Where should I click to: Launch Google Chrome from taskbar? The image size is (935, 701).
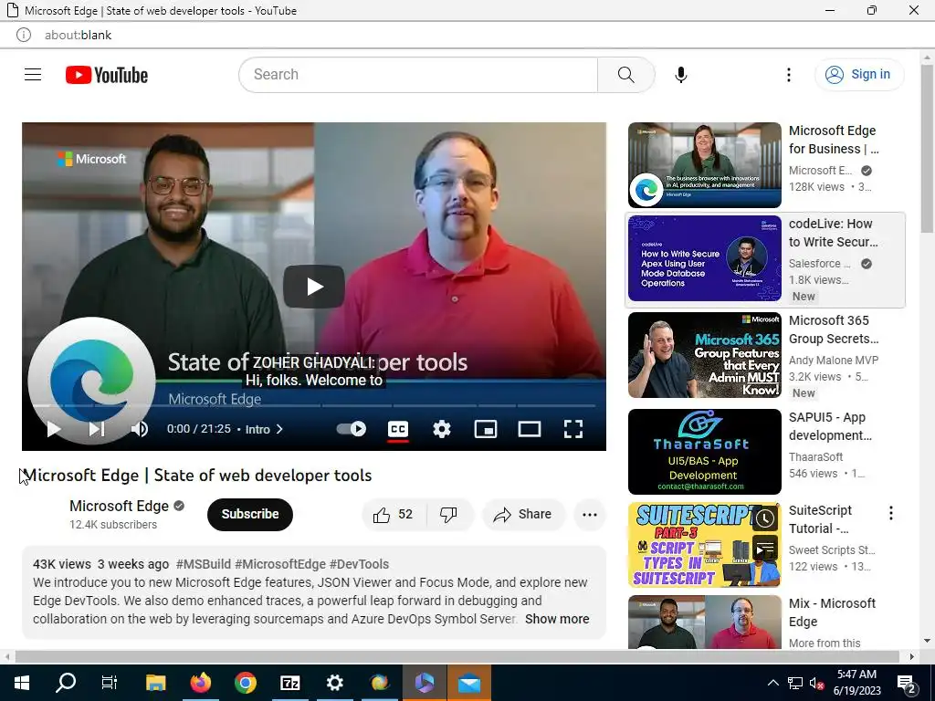point(245,683)
